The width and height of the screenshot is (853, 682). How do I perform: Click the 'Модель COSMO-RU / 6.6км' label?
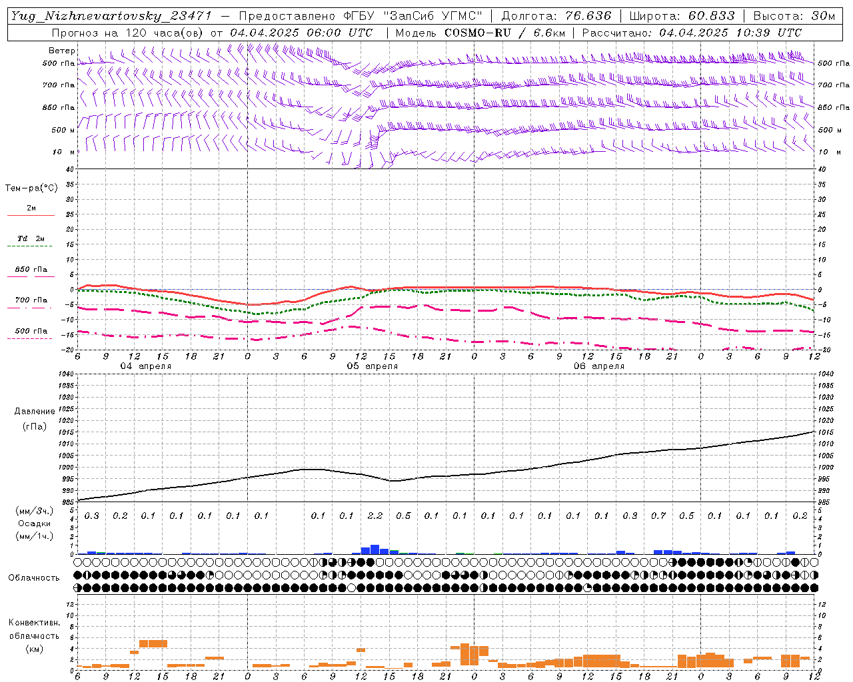point(480,33)
